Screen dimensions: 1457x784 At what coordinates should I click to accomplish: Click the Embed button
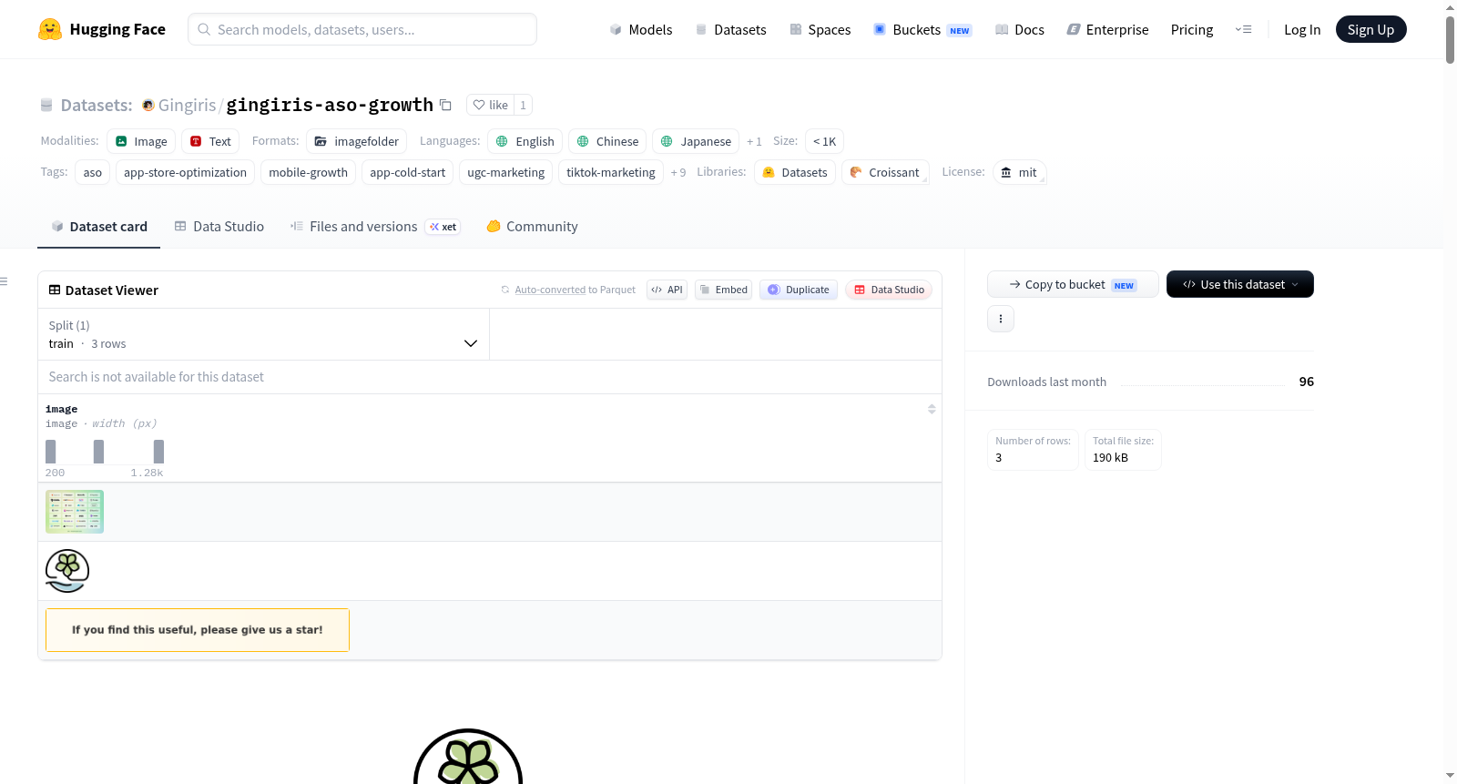(723, 290)
